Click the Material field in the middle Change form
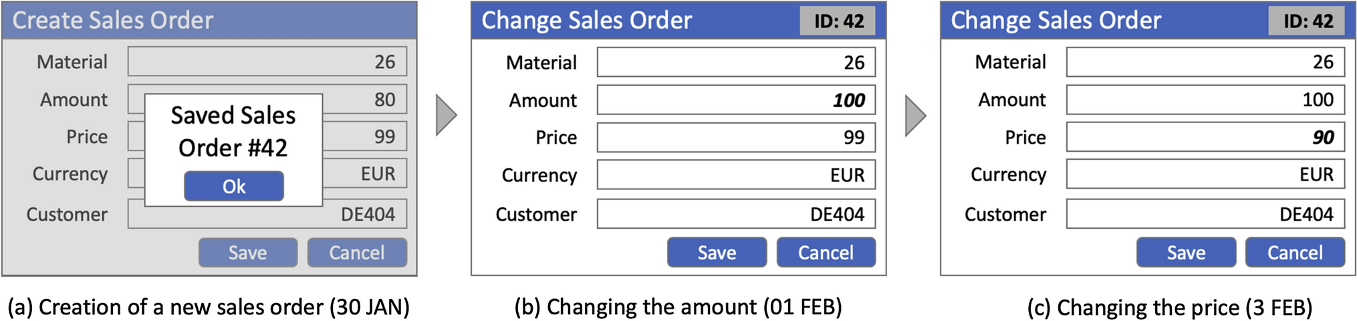The image size is (1357, 321). [x=736, y=62]
